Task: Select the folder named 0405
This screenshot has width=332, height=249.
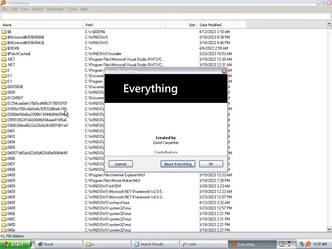Action: 11,148
